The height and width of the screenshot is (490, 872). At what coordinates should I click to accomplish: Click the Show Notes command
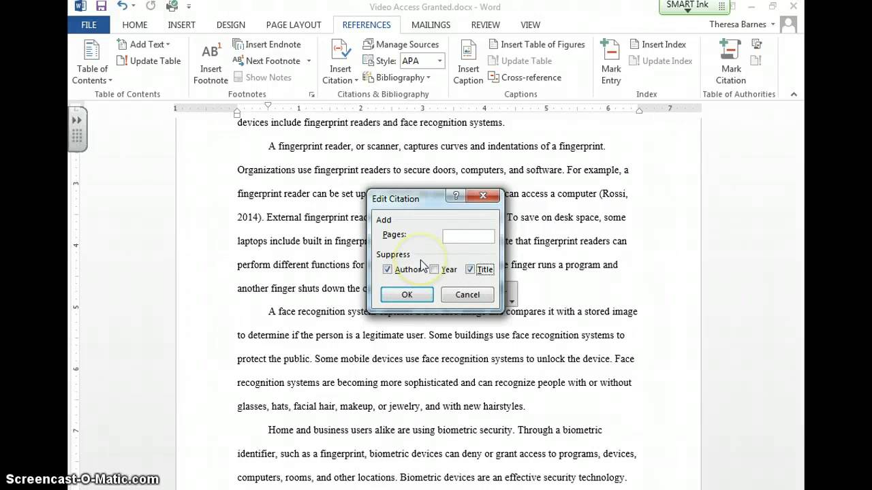click(262, 77)
